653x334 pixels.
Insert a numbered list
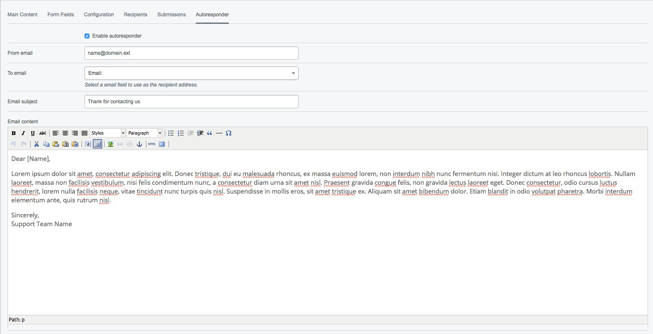tap(181, 133)
